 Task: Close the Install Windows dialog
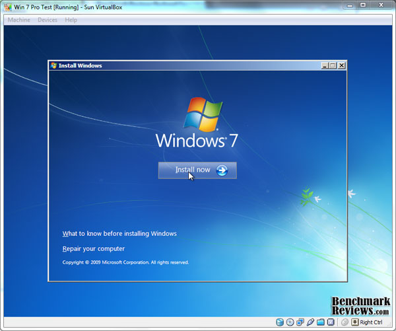pyautogui.click(x=341, y=66)
